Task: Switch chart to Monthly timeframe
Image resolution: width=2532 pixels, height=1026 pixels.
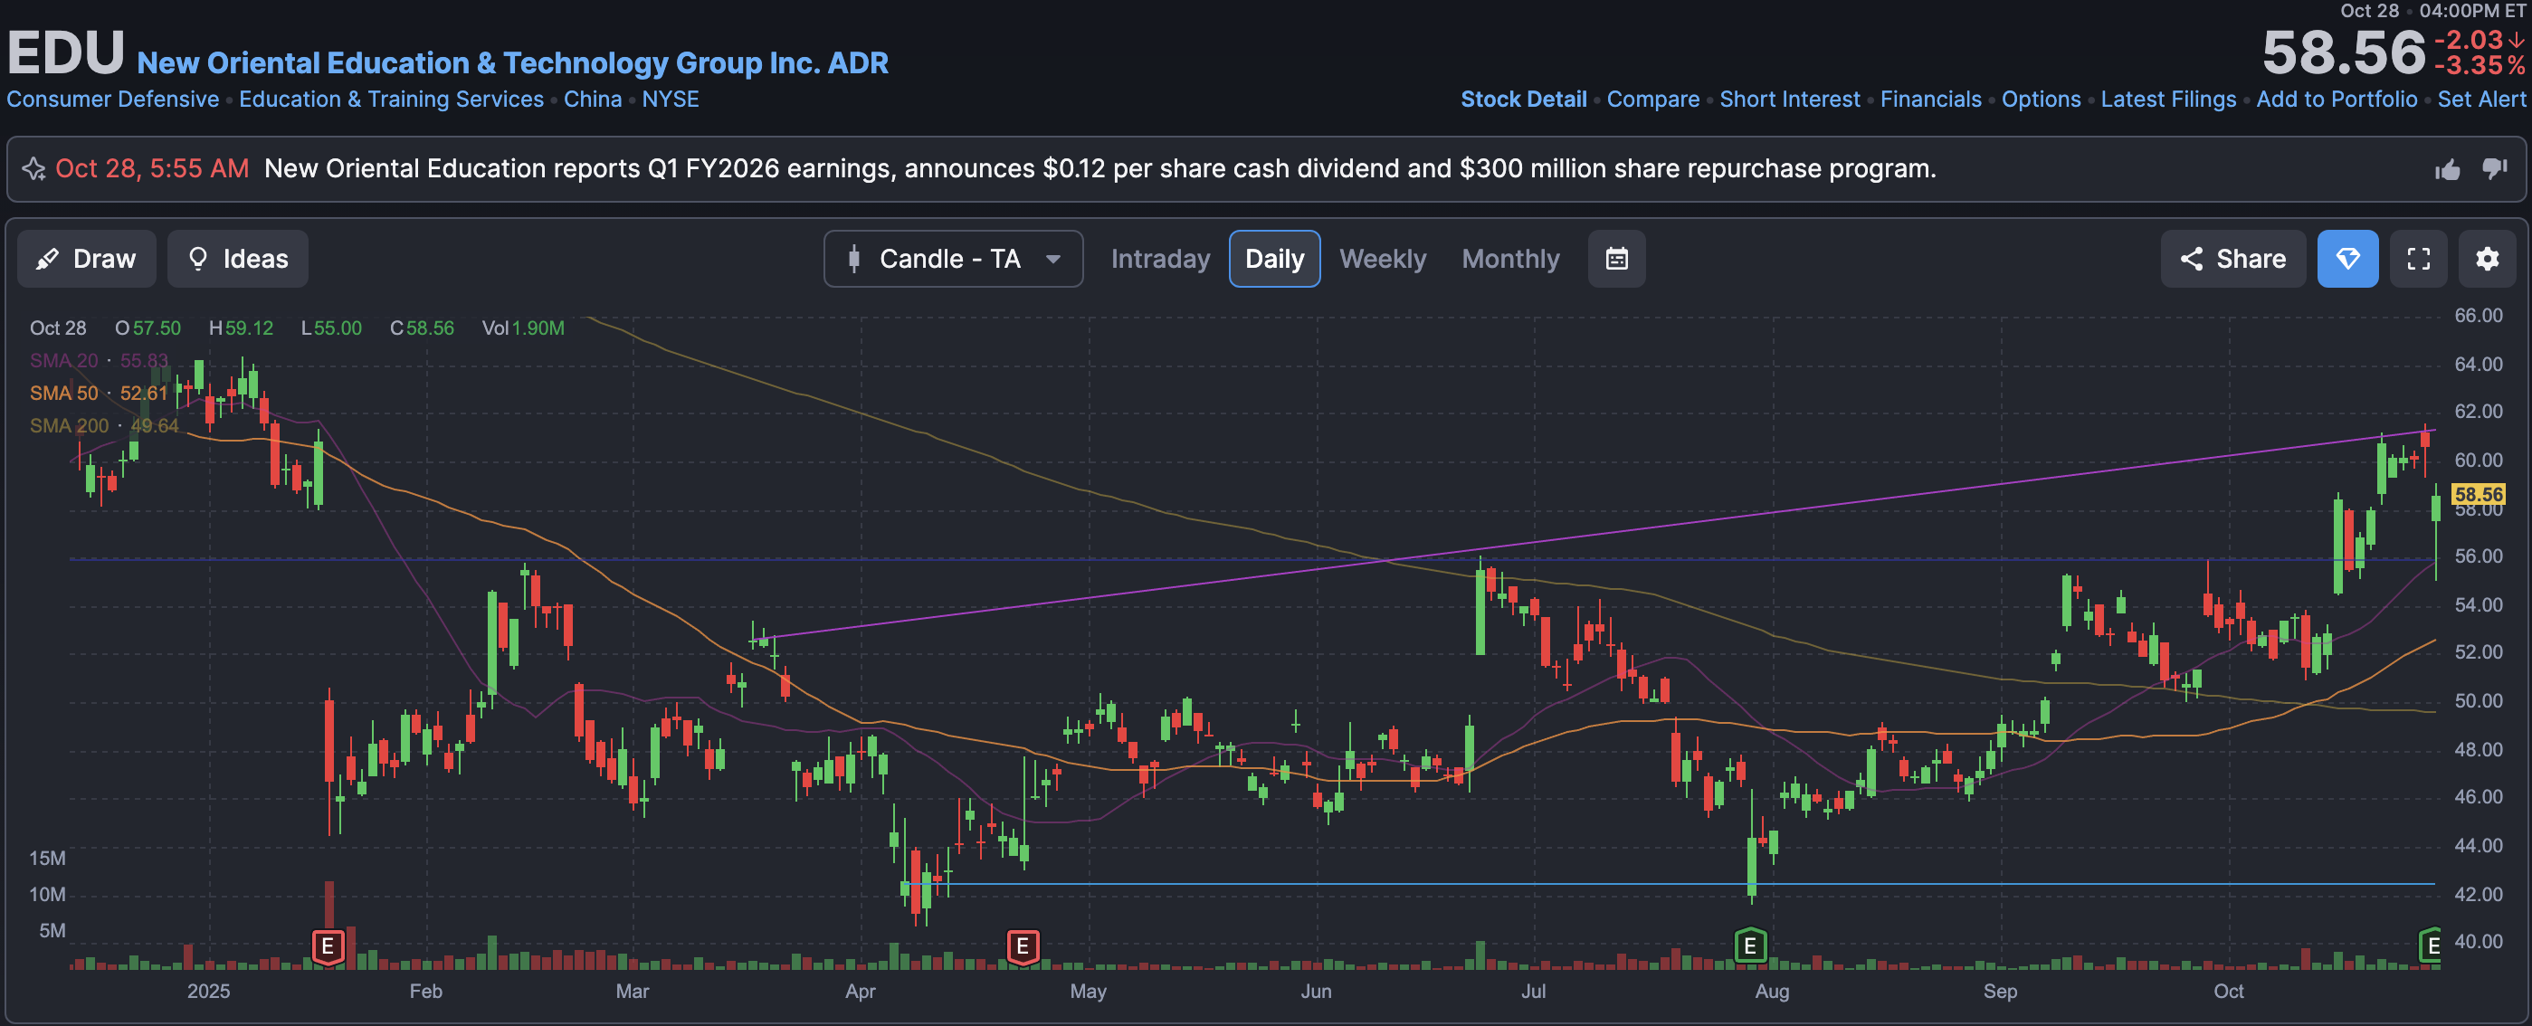Action: (1509, 259)
